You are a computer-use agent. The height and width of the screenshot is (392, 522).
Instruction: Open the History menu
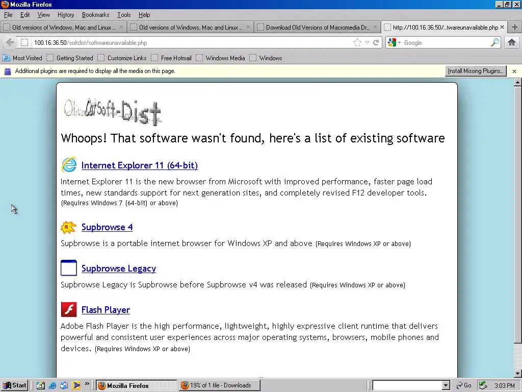point(66,15)
